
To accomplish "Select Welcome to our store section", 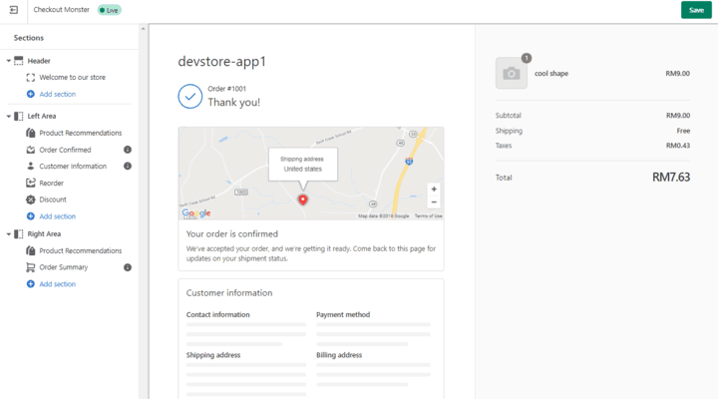I will click(72, 77).
